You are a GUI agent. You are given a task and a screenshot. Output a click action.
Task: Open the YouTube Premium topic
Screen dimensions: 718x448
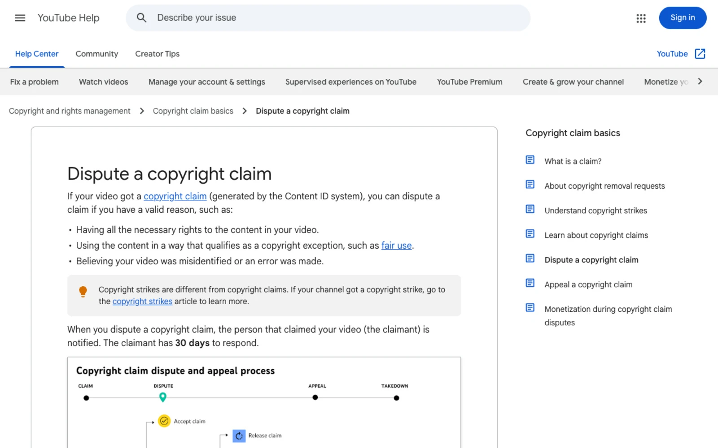coord(470,82)
